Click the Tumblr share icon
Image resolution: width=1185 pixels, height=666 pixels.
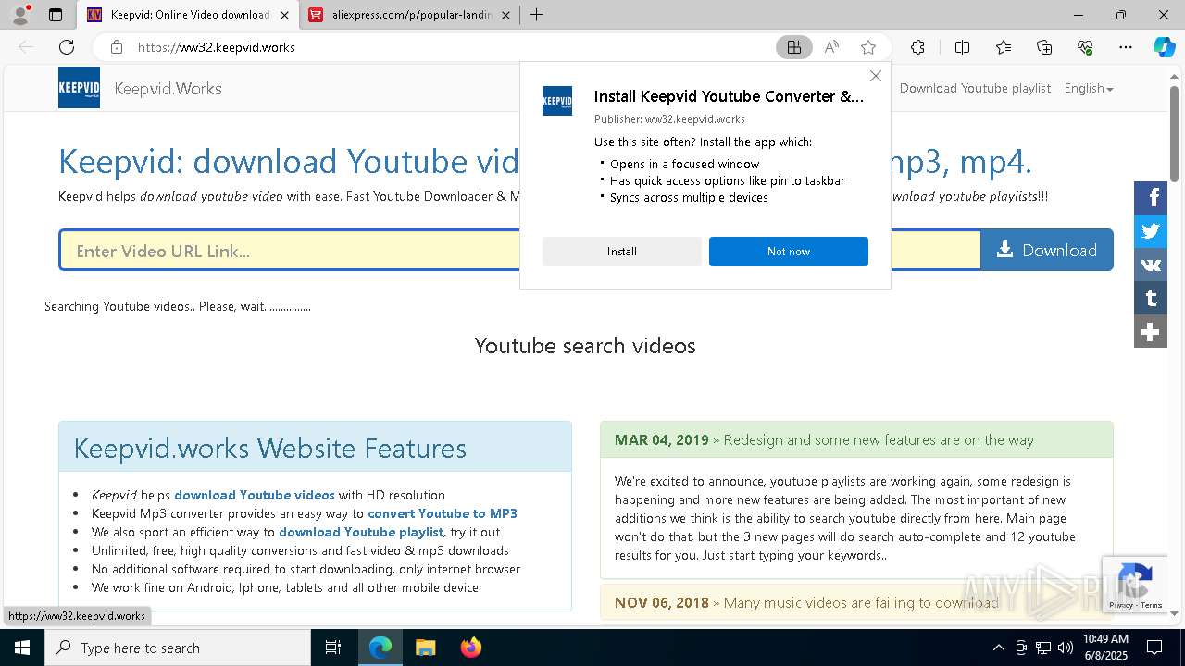point(1151,298)
